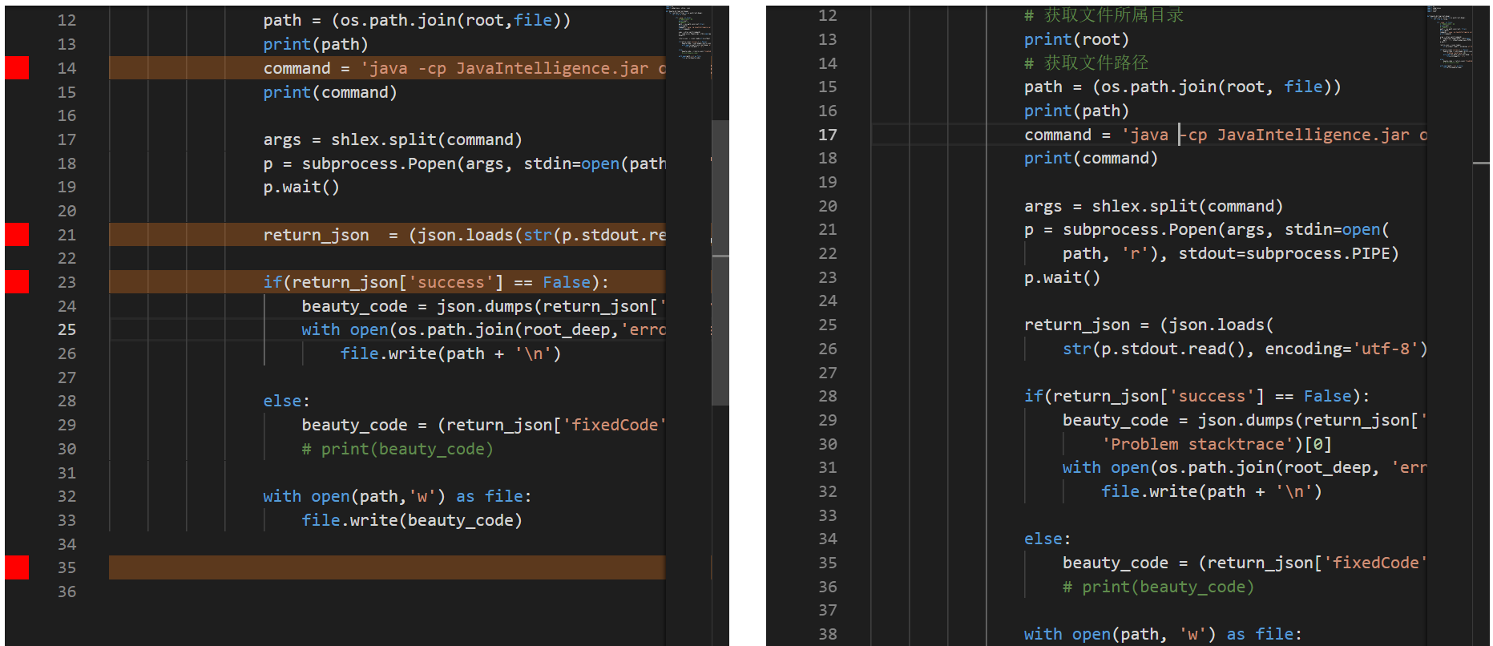
Task: Click line number 25 in the left pane
Action: pyautogui.click(x=67, y=329)
